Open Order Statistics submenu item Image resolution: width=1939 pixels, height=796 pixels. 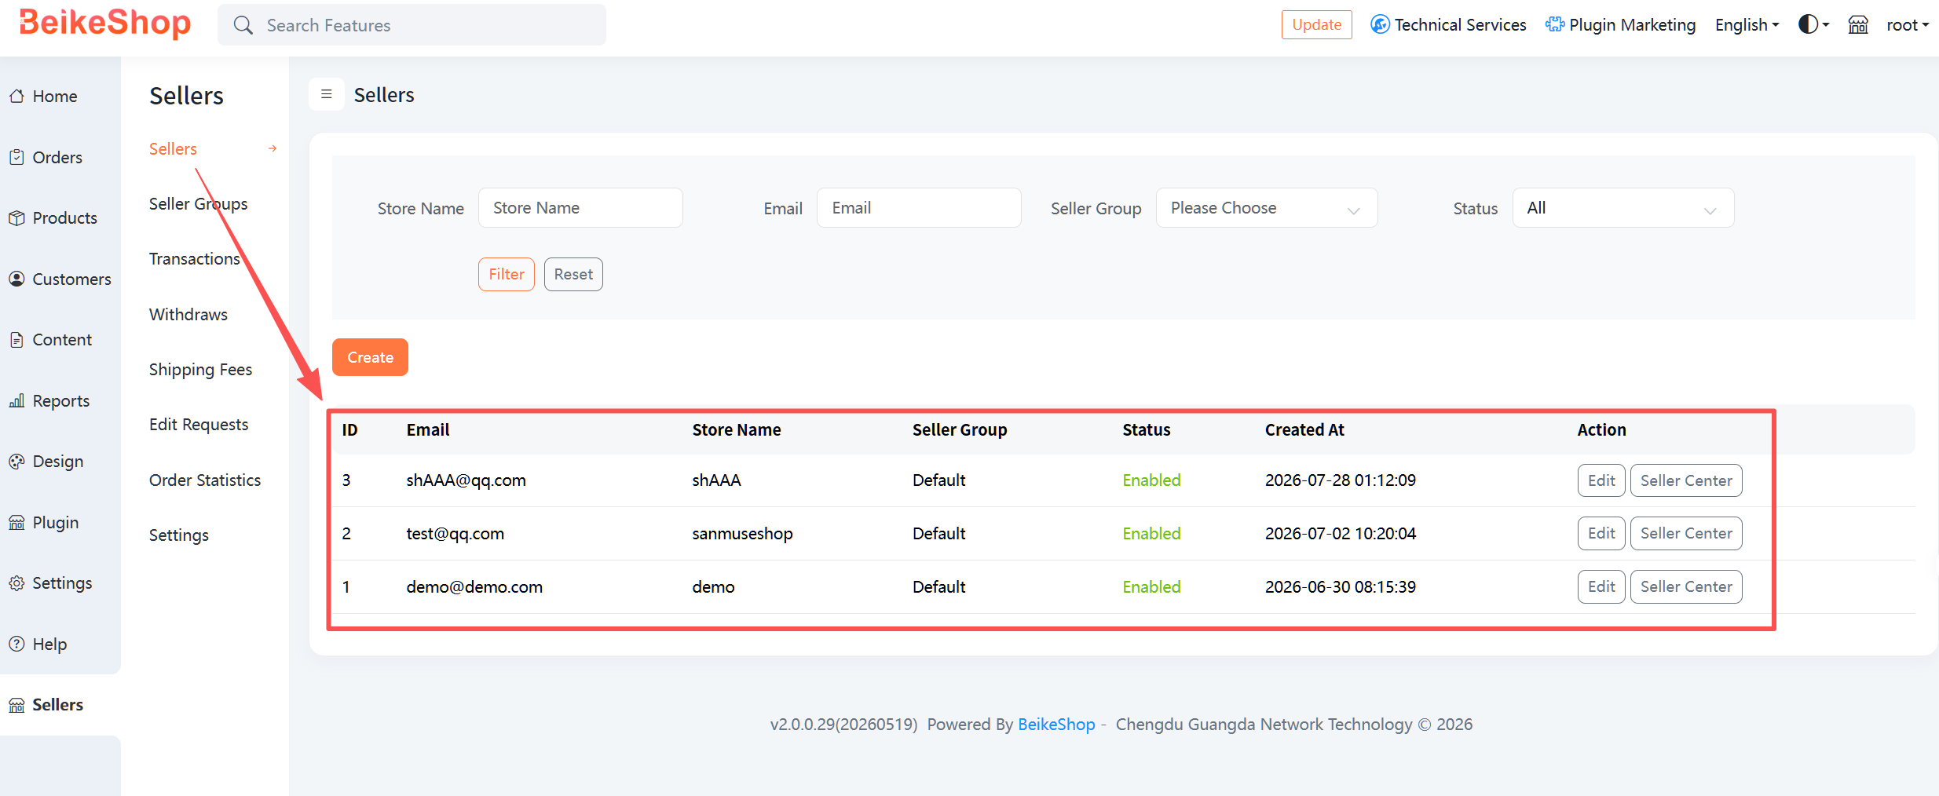205,480
